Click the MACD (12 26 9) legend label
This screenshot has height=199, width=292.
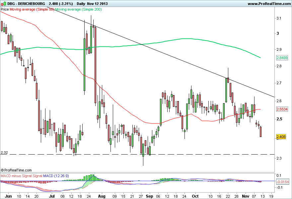(56, 176)
